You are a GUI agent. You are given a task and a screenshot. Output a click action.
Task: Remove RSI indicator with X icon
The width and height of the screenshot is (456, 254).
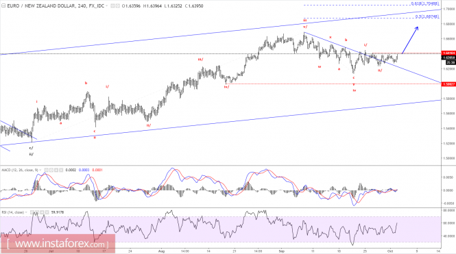tap(47, 212)
